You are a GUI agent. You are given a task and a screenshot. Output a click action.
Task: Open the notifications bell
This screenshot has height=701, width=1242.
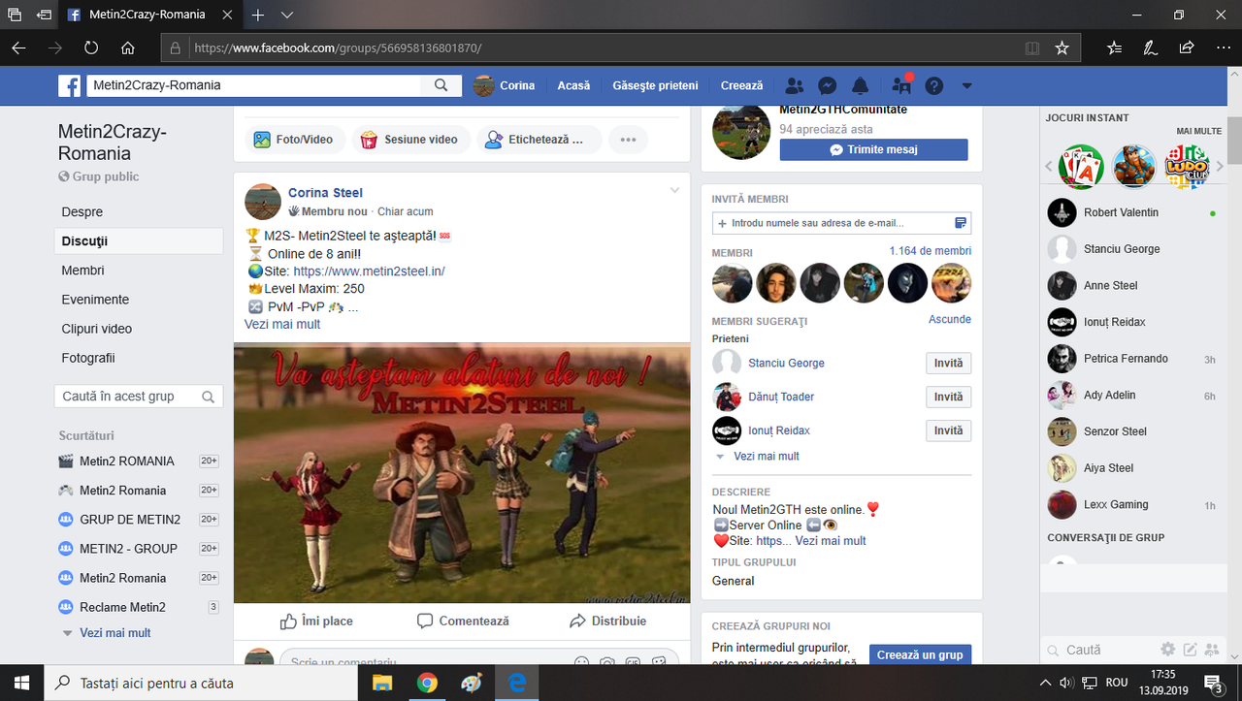[x=861, y=85]
